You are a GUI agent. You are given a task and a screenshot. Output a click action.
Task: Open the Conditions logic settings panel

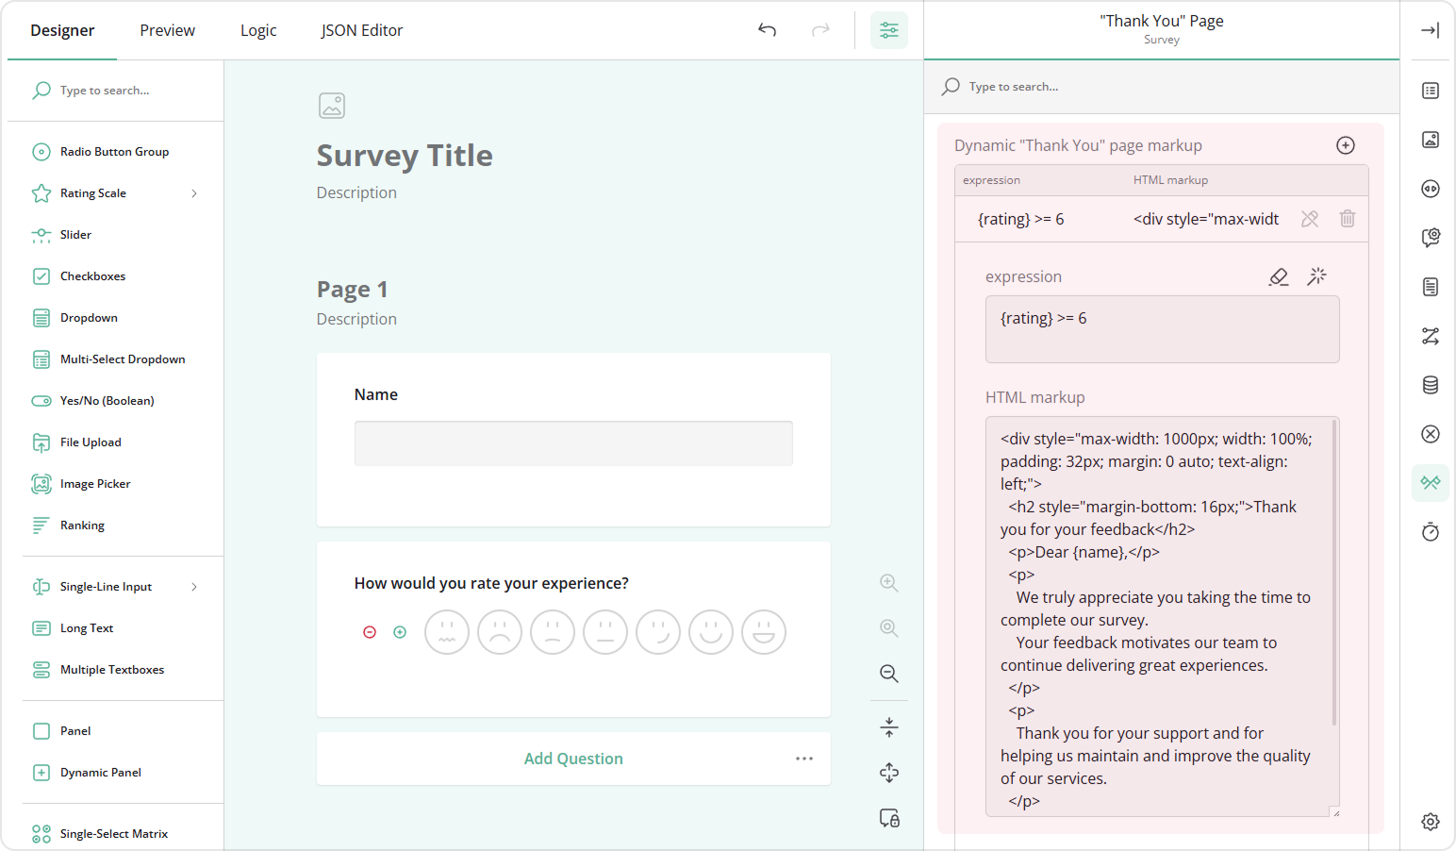coord(1430,336)
